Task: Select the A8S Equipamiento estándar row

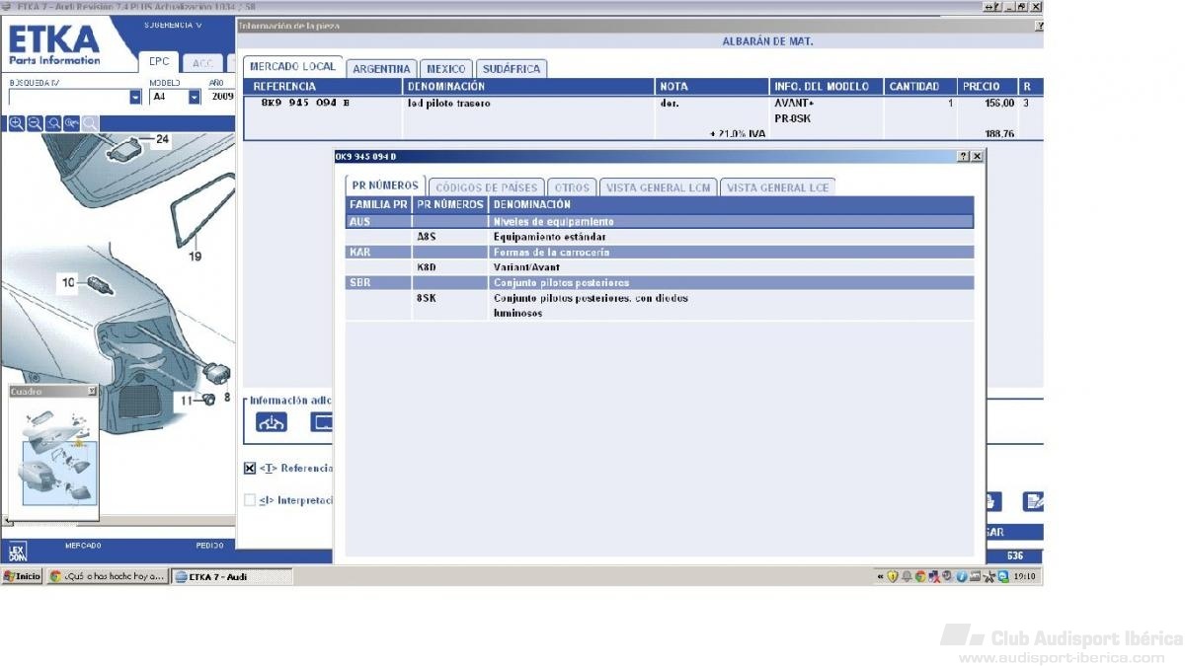Action: (x=659, y=237)
